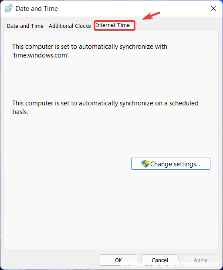Screen dimensions: 223x270
Task: Click the watermark URL at the bottom
Action: pos(170,264)
